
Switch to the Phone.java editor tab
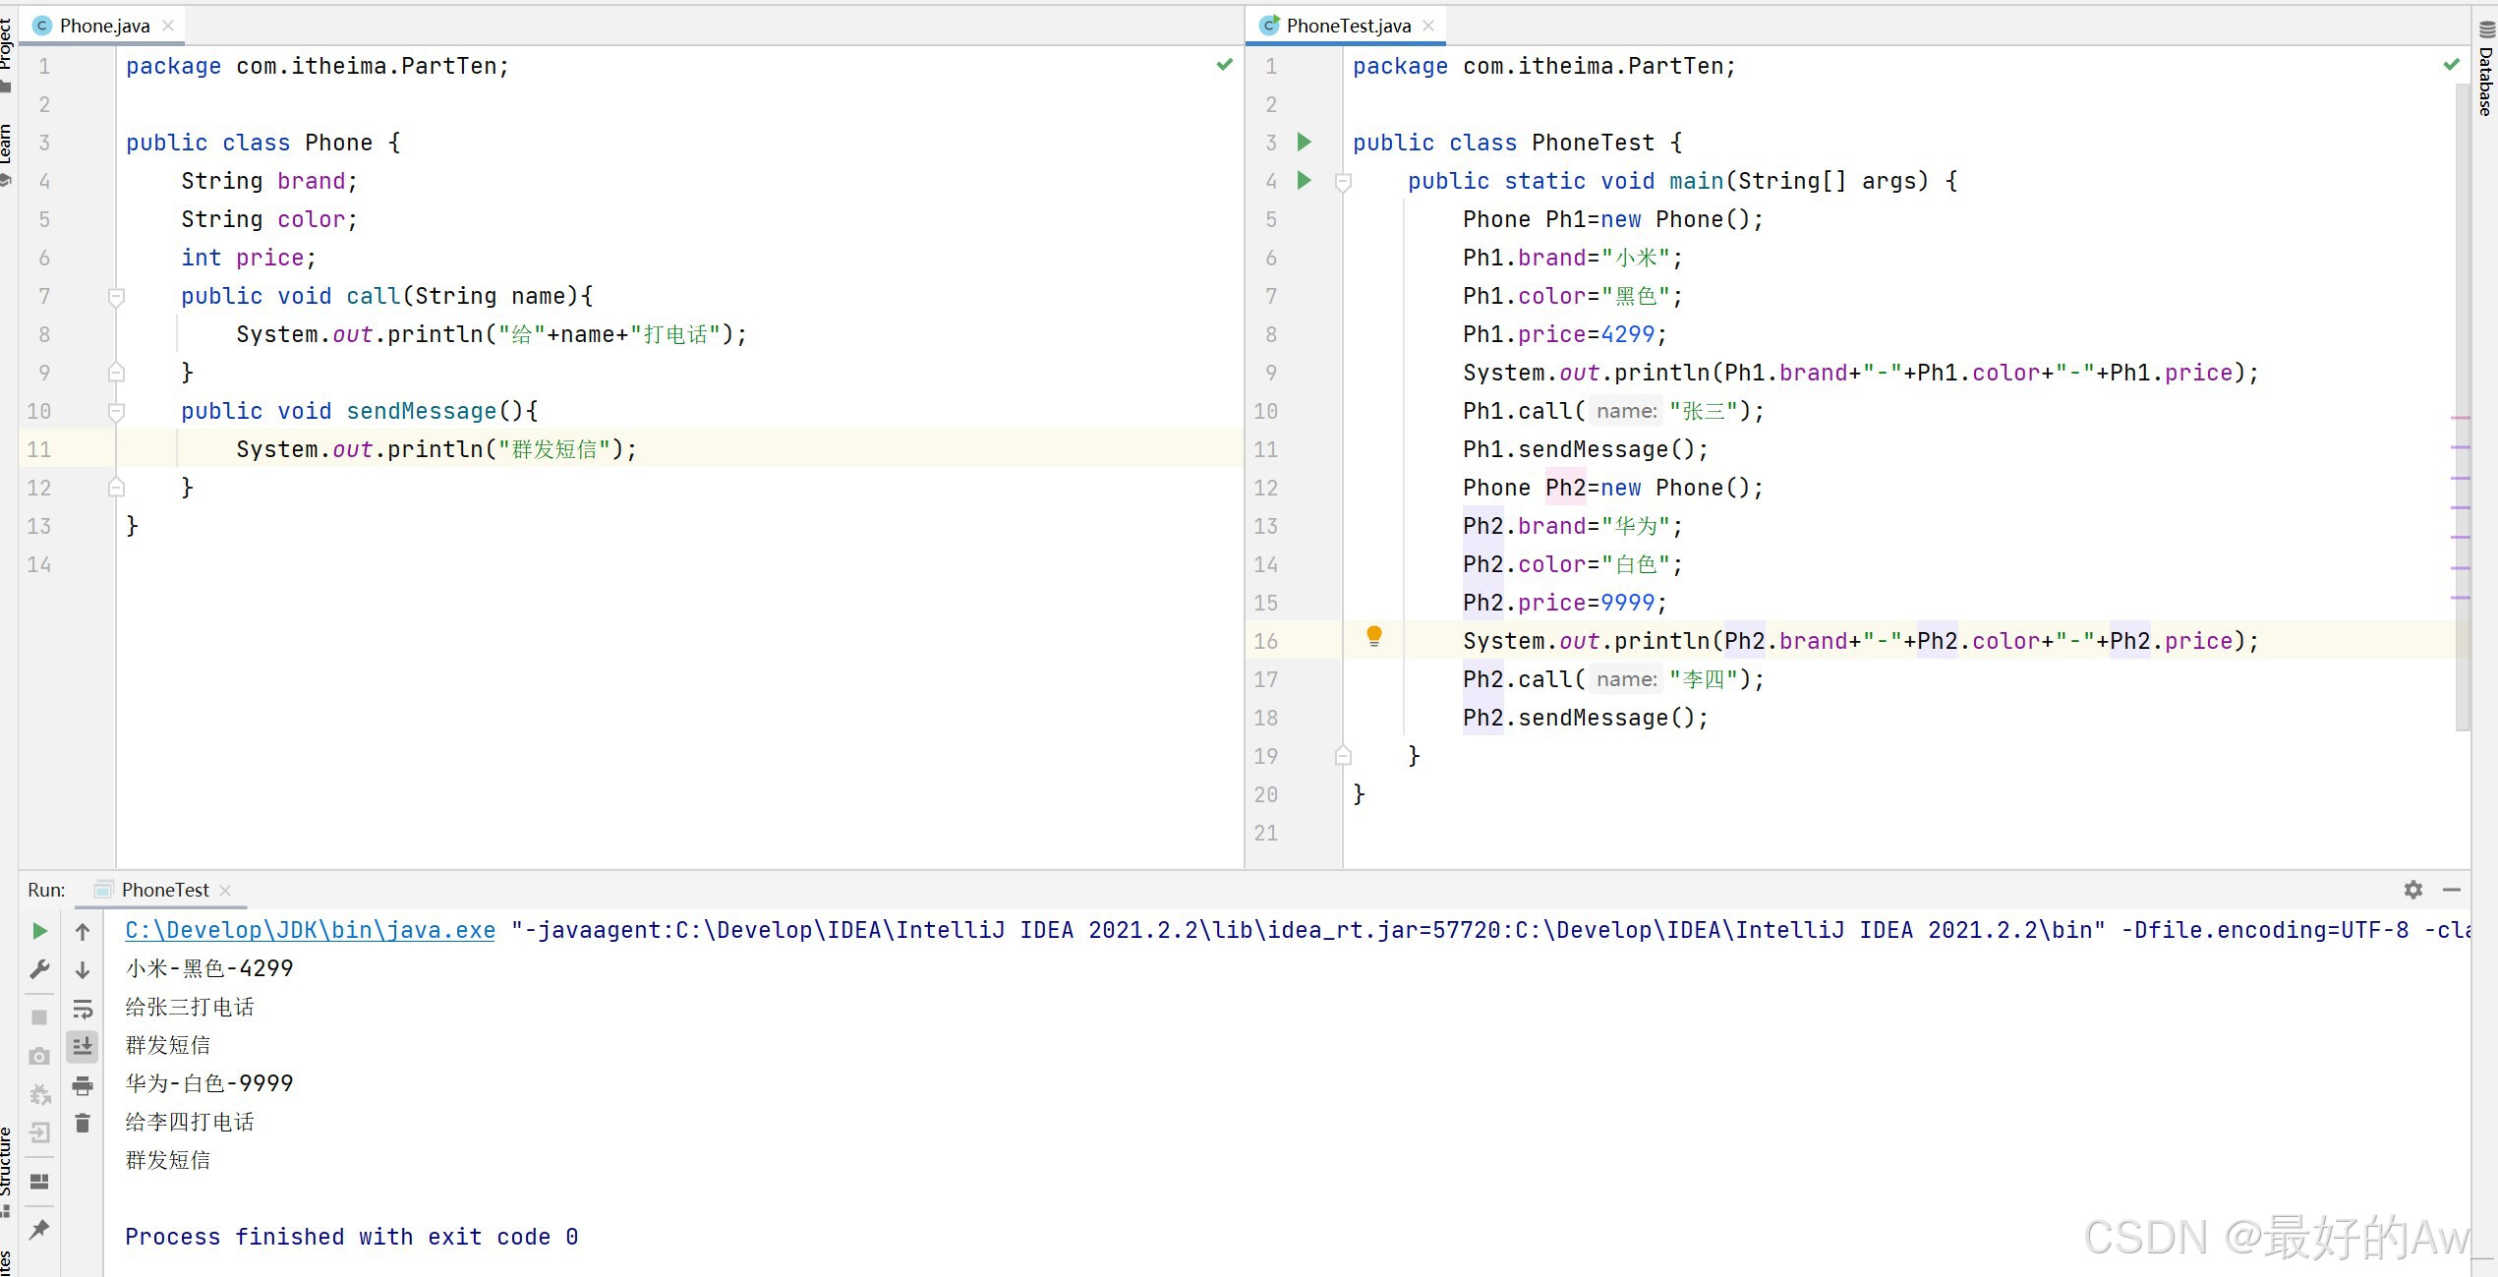(104, 26)
